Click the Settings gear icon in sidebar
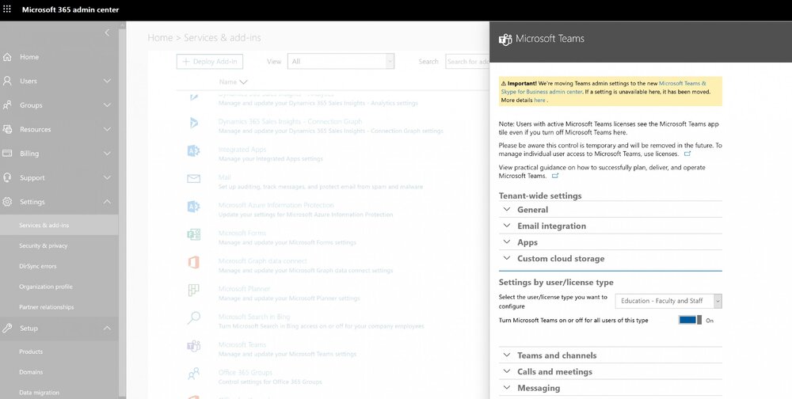792x399 pixels. [7, 202]
